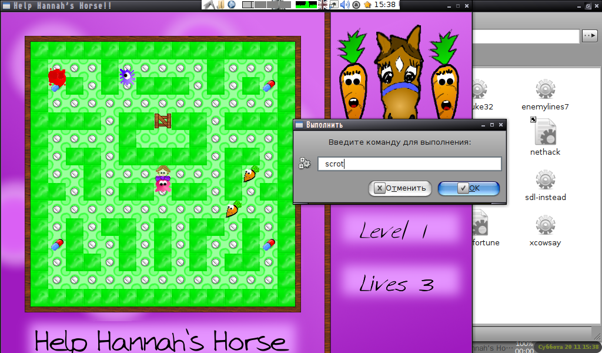Viewport: 602px width, 353px height.
Task: Click the CPU monitor graph in top panel
Action: coord(305,5)
